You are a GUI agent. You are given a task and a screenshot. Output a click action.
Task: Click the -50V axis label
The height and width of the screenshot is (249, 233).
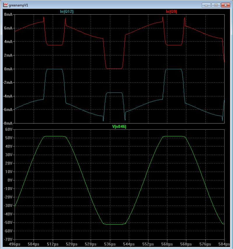click(8, 222)
